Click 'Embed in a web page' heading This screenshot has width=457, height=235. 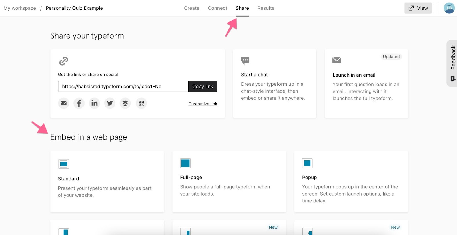pyautogui.click(x=89, y=137)
